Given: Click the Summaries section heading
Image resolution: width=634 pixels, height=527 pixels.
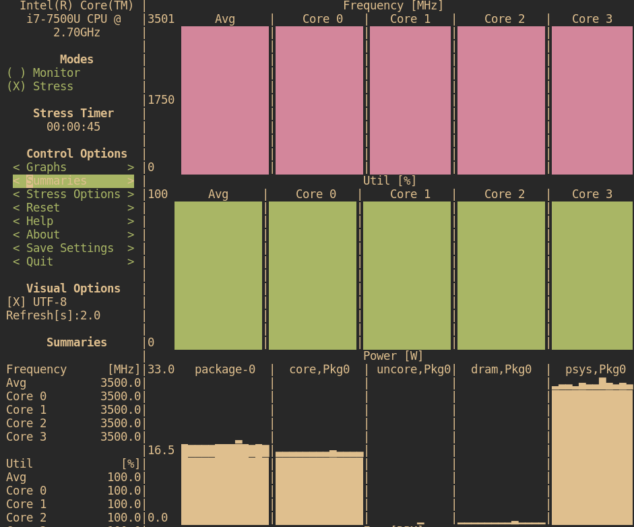Looking at the screenshot, I should (76, 342).
